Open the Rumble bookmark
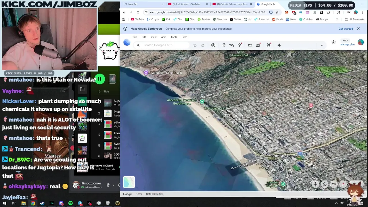Viewport: 368px width, 207px height. coord(203,19)
